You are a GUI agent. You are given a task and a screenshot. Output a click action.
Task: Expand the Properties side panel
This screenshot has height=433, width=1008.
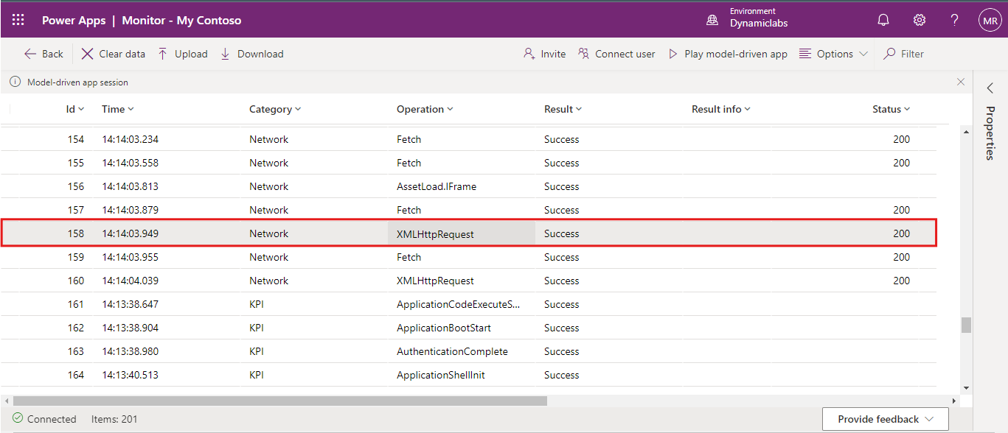[990, 88]
